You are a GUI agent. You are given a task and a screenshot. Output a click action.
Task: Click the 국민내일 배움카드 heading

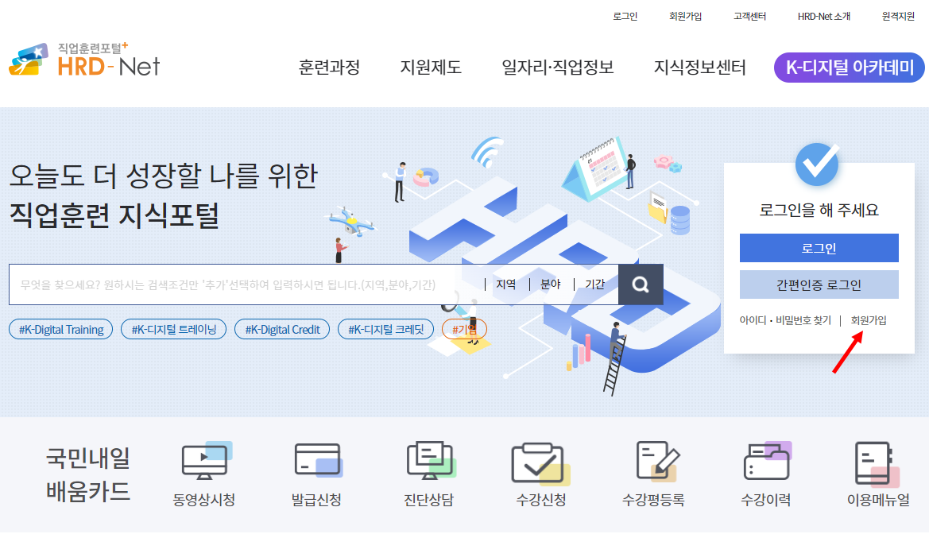click(x=87, y=474)
